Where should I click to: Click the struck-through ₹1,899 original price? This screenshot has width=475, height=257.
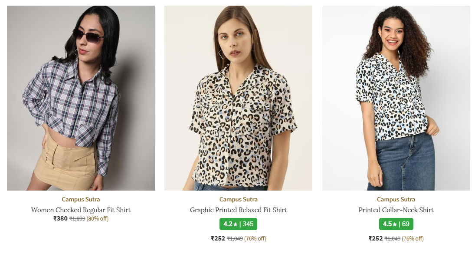tap(77, 219)
